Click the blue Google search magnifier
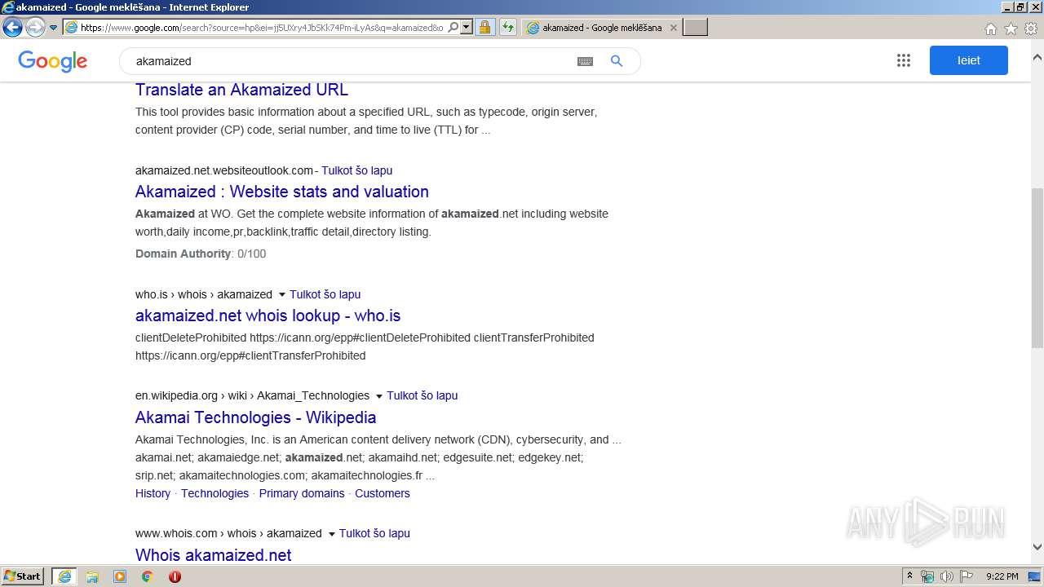The width and height of the screenshot is (1044, 587). pos(617,61)
